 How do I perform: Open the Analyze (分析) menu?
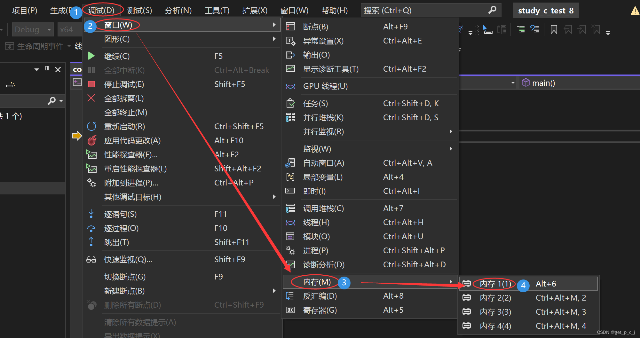pyautogui.click(x=178, y=10)
